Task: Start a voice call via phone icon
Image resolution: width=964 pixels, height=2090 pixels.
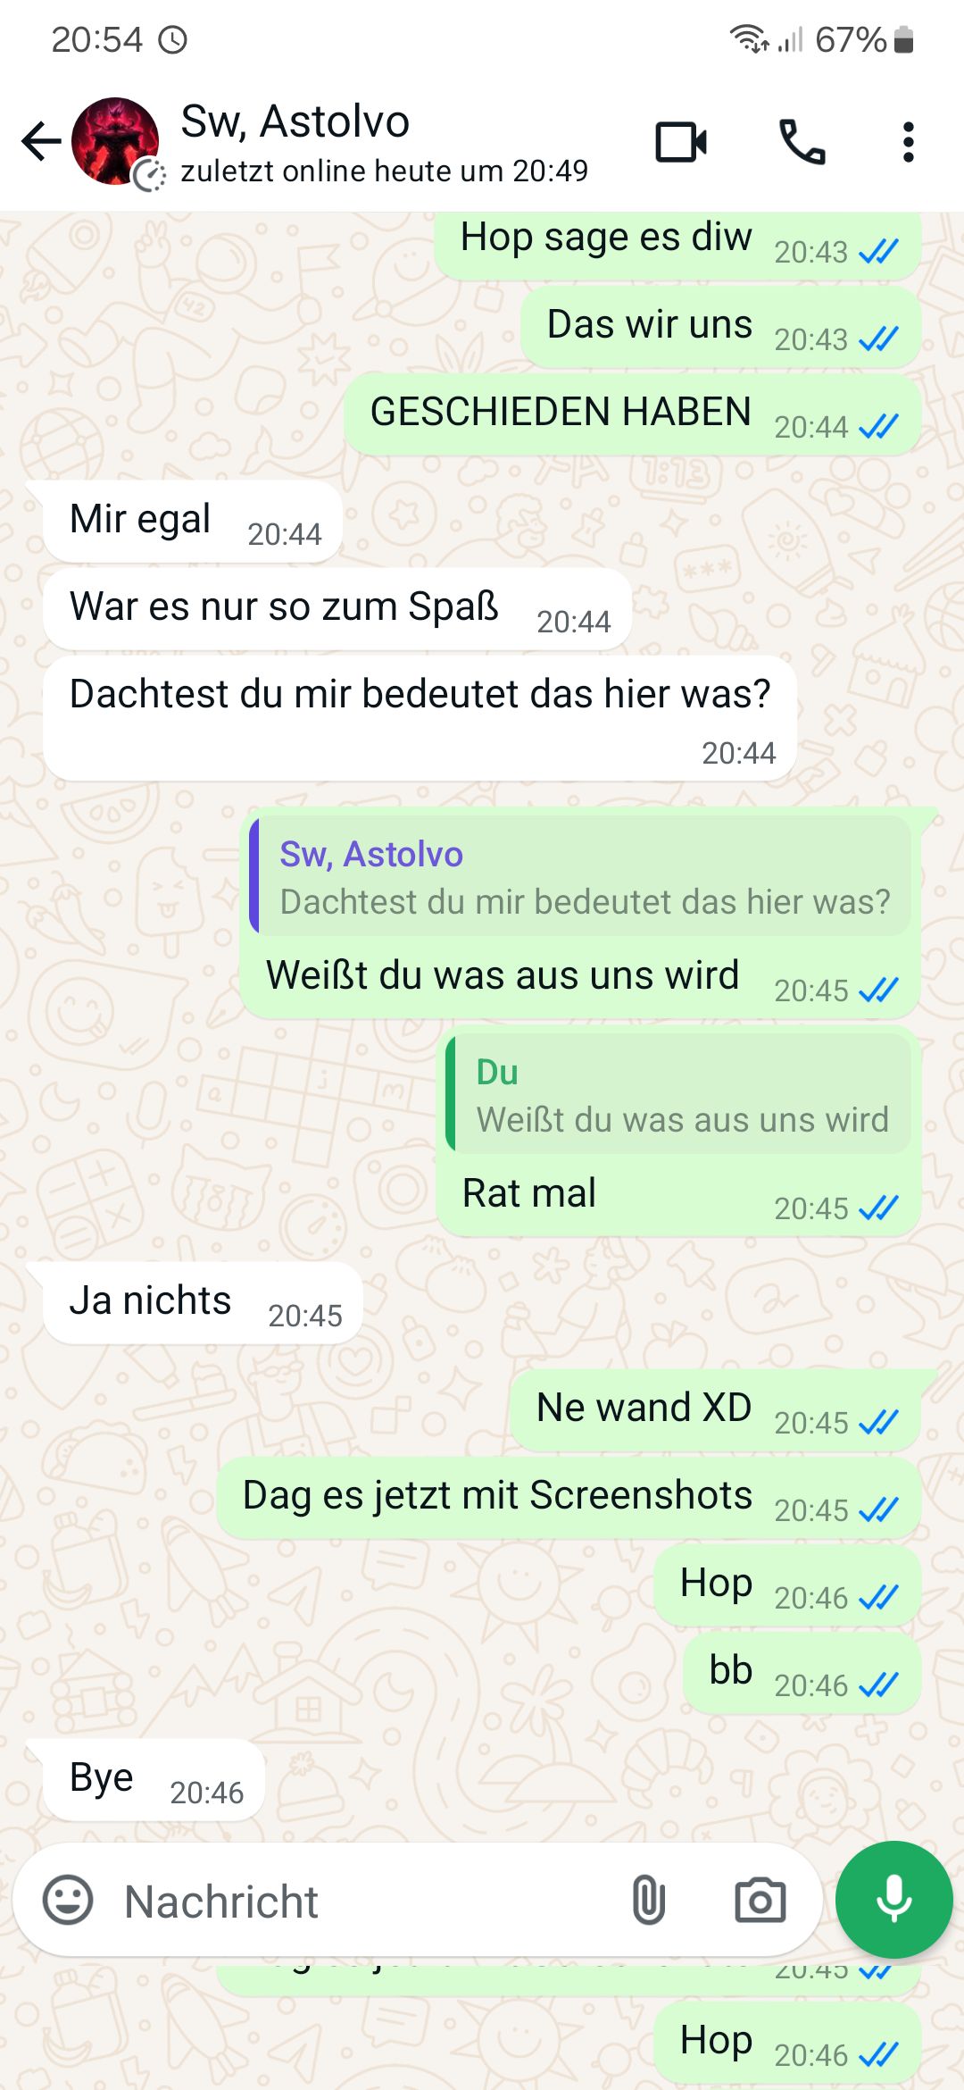Action: [x=802, y=142]
